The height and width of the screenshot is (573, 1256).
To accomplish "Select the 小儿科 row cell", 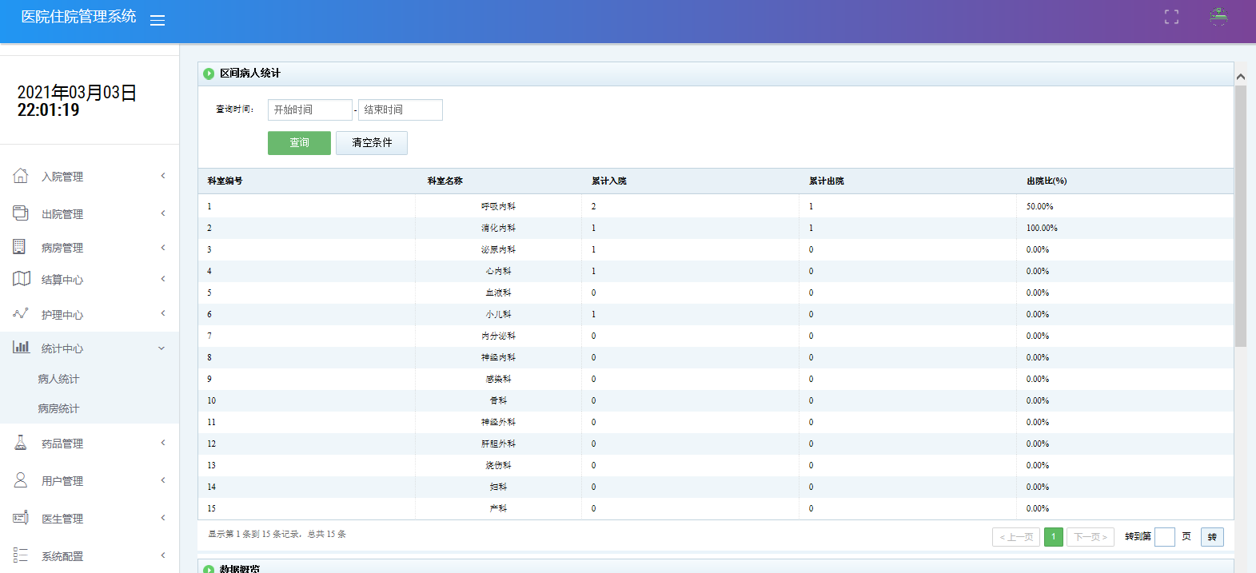I will click(x=498, y=314).
